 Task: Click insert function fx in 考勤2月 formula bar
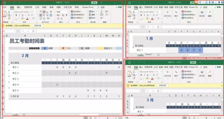click(x=33, y=31)
